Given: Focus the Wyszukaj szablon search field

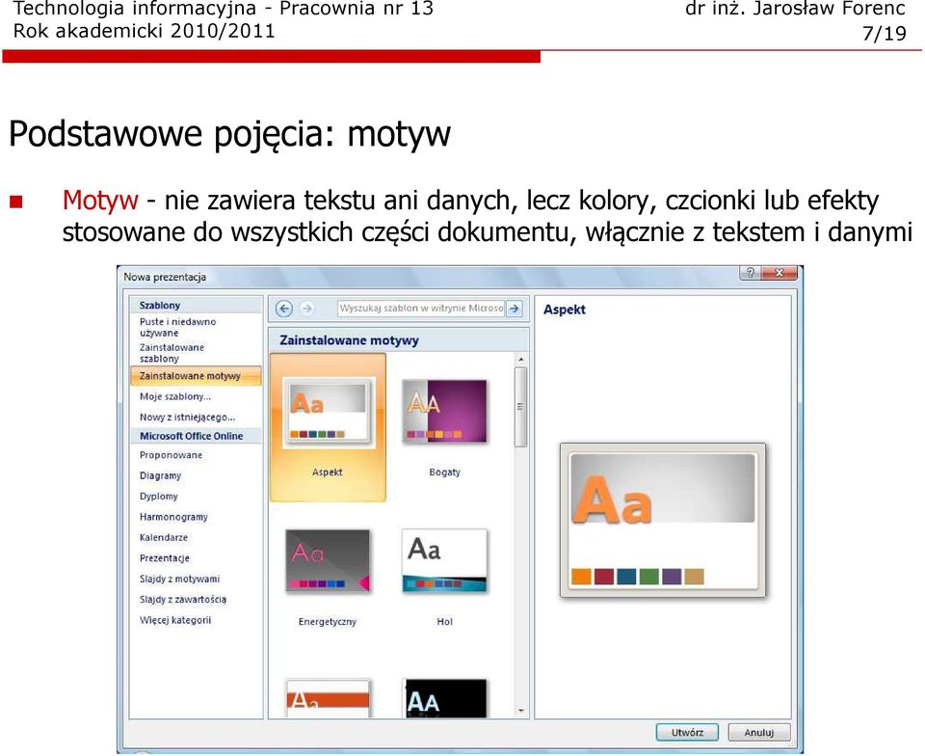Looking at the screenshot, I should pyautogui.click(x=421, y=308).
